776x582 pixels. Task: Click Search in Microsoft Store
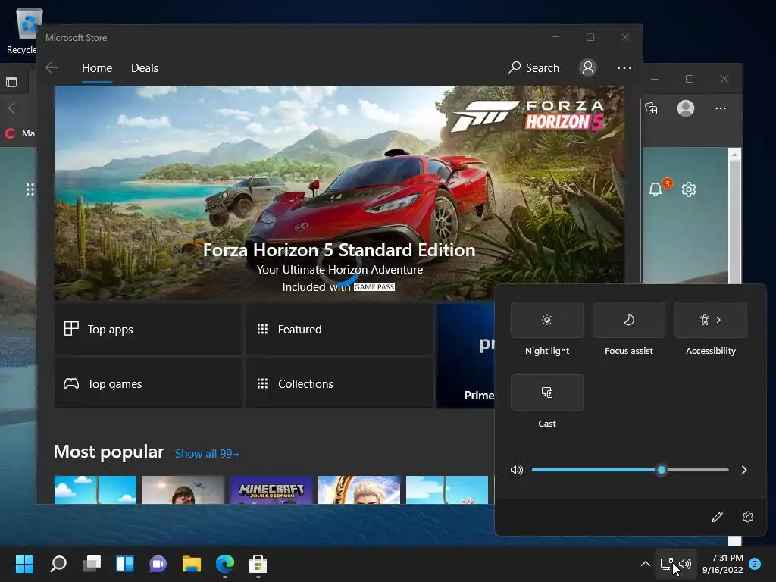pos(534,67)
